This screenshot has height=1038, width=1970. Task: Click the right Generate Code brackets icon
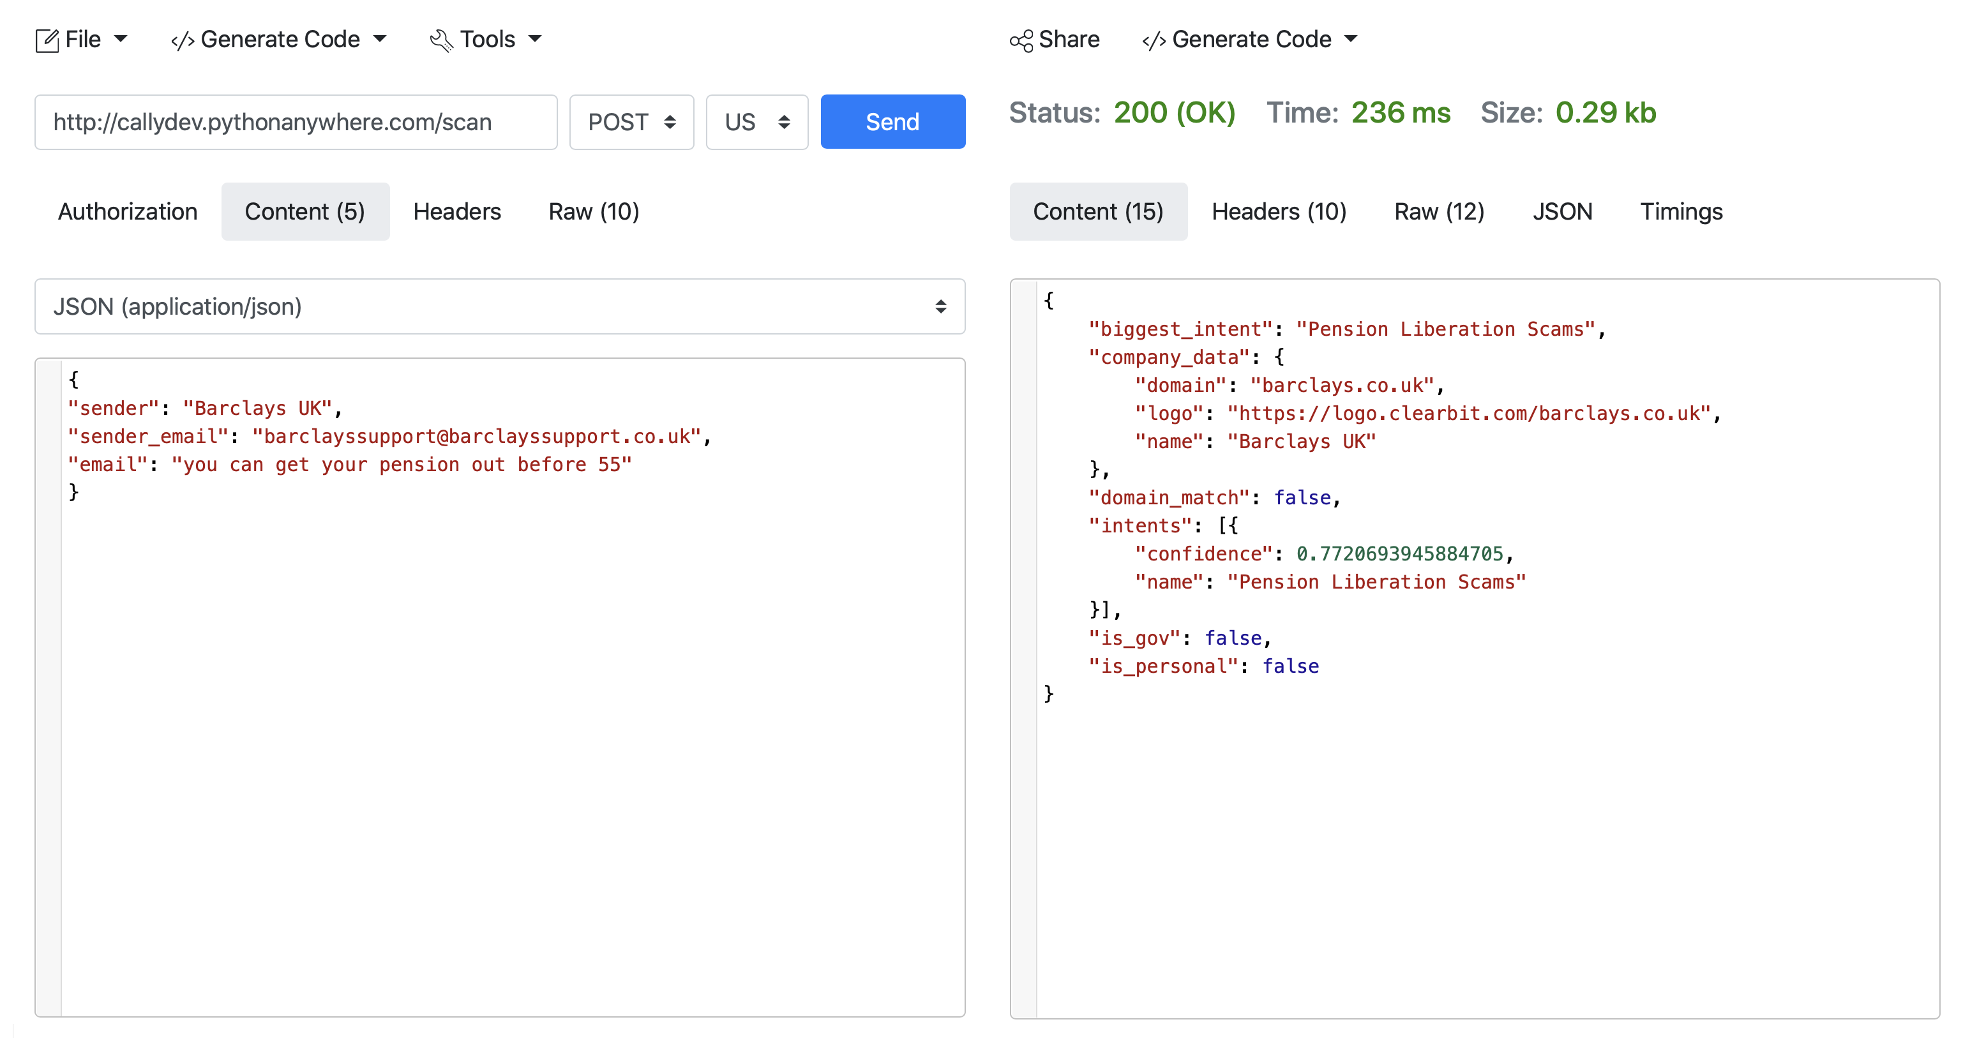(1154, 41)
